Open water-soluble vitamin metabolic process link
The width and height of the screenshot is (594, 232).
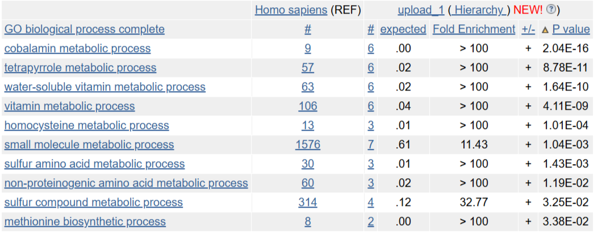click(x=104, y=87)
